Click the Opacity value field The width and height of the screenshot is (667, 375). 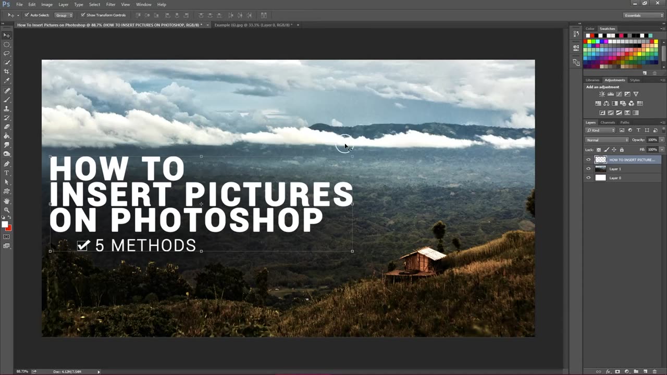coord(652,140)
